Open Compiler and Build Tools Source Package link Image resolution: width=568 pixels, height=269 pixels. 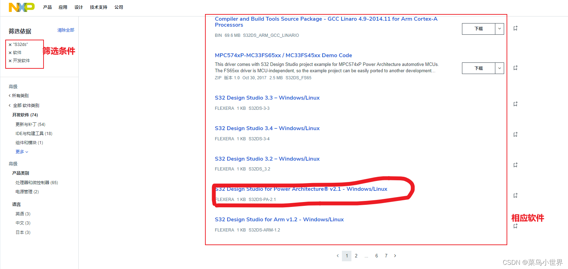click(x=326, y=22)
